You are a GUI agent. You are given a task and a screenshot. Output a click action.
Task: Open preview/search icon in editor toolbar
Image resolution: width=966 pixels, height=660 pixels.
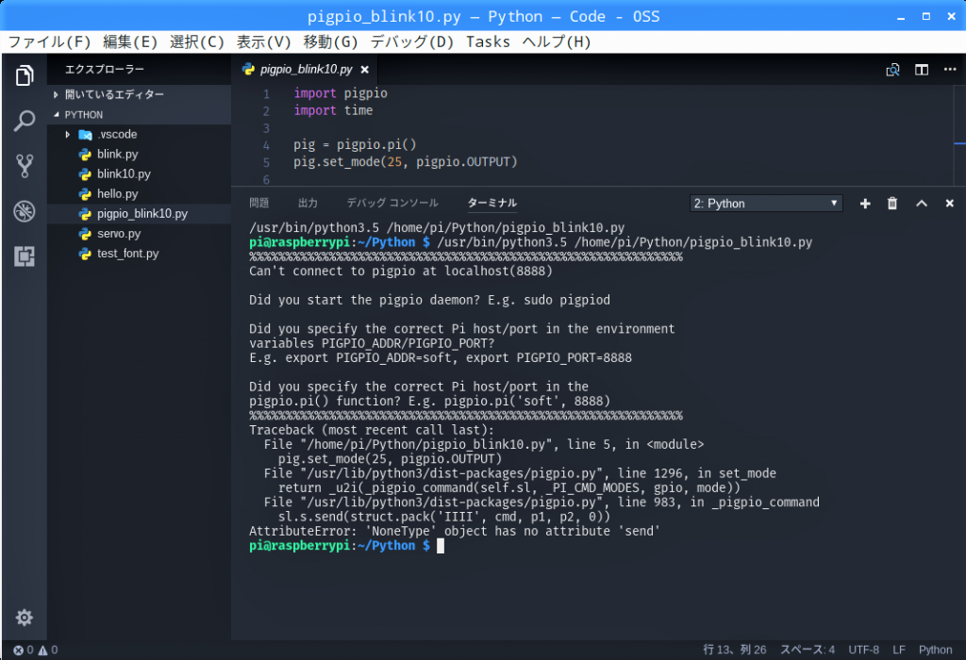tap(892, 70)
